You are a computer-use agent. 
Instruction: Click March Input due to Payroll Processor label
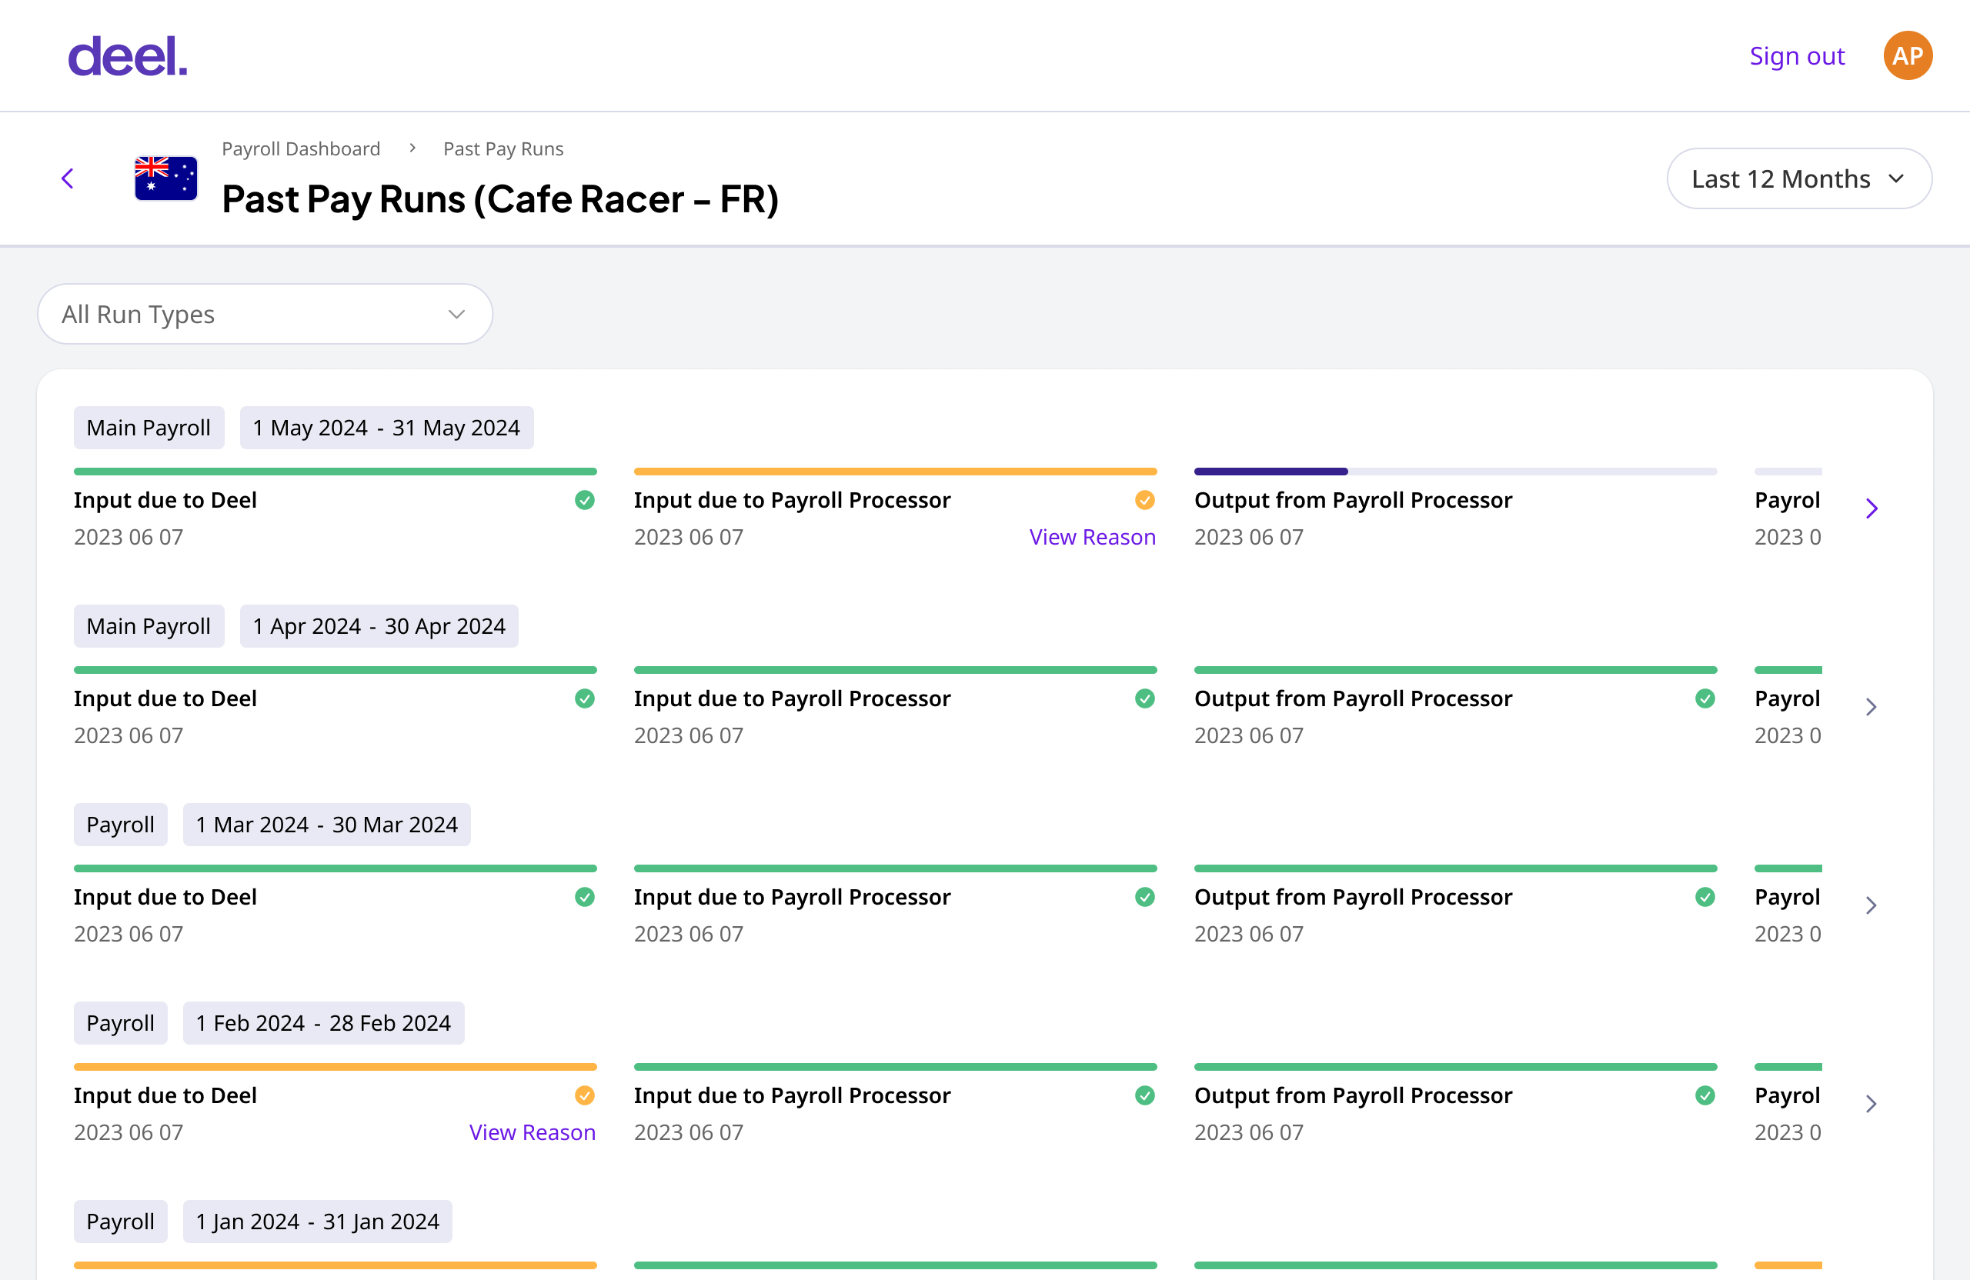(x=792, y=897)
